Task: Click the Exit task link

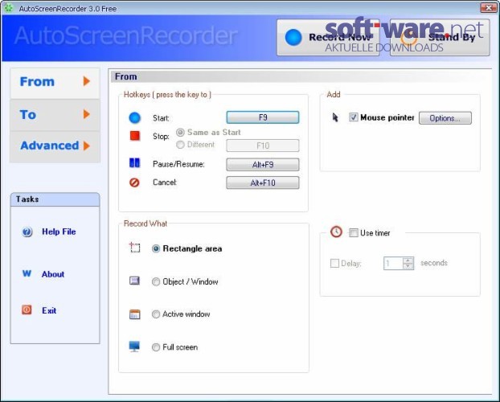Action: [49, 310]
